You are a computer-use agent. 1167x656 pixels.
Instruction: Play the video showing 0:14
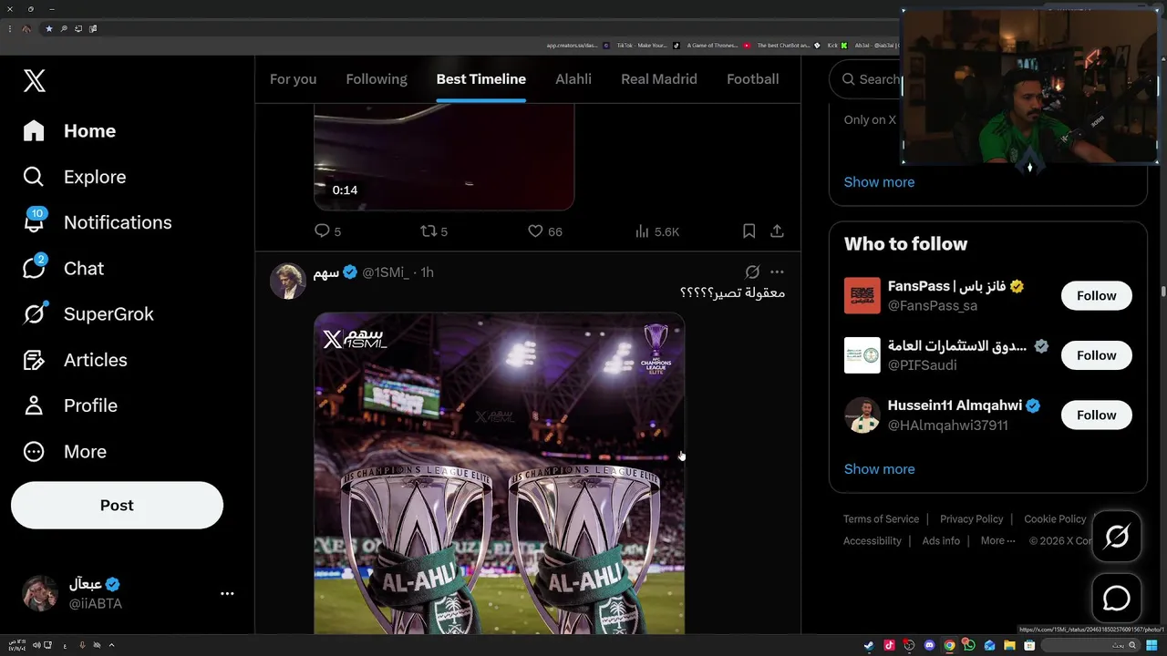coord(444,157)
